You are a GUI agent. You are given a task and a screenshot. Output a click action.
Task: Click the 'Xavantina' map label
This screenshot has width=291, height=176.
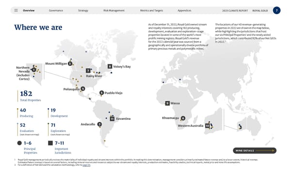(123, 118)
